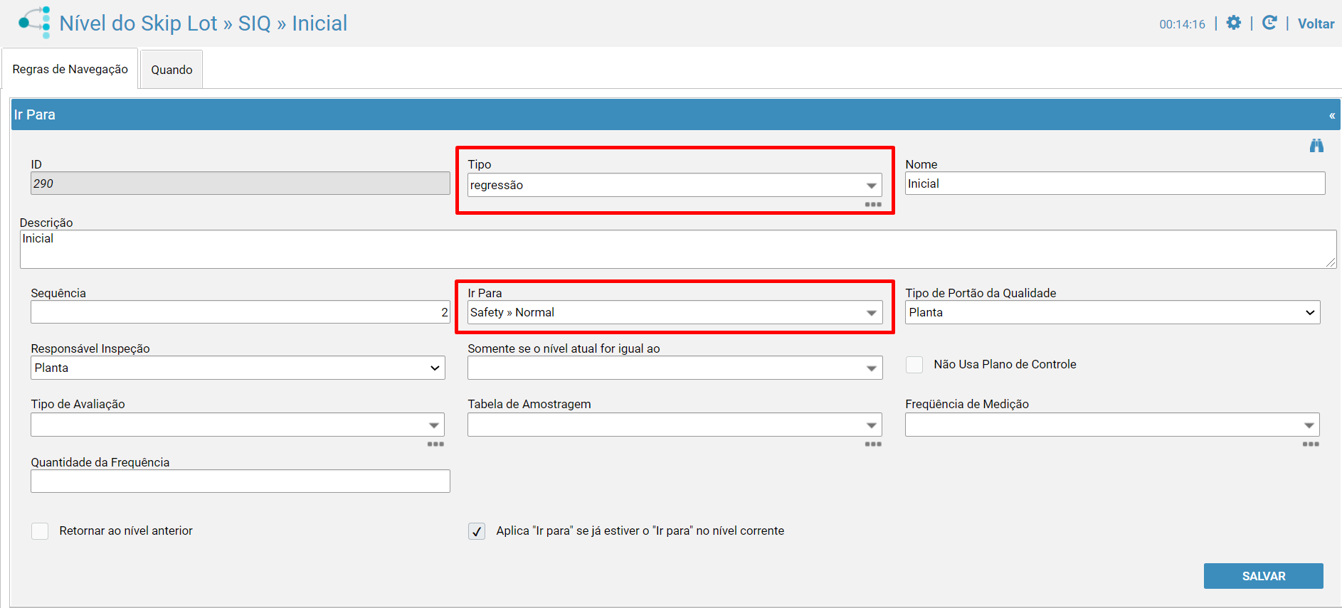This screenshot has height=608, width=1342.
Task: Click the refresh icon in header
Action: pyautogui.click(x=1269, y=23)
